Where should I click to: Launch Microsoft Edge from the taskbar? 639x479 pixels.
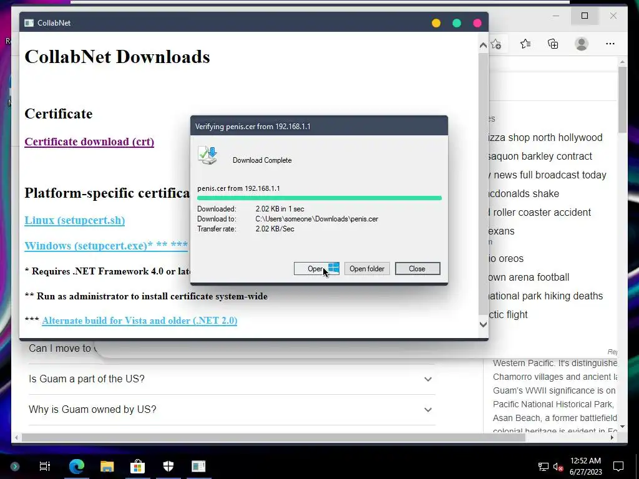pos(77,466)
